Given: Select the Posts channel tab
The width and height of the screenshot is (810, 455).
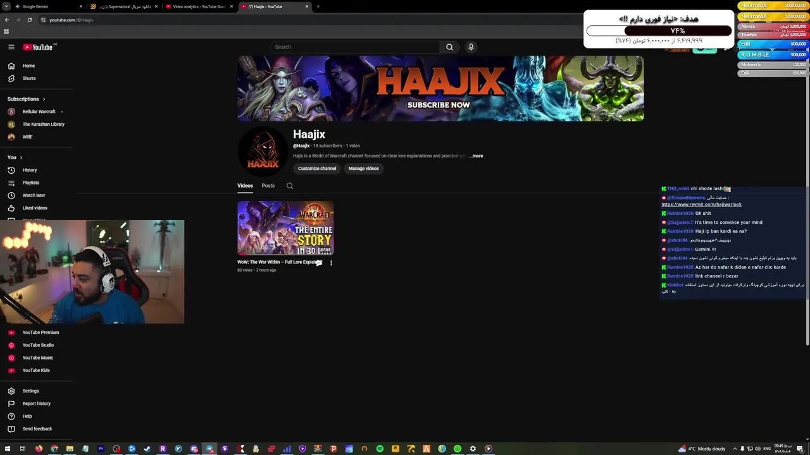Looking at the screenshot, I should tap(268, 186).
